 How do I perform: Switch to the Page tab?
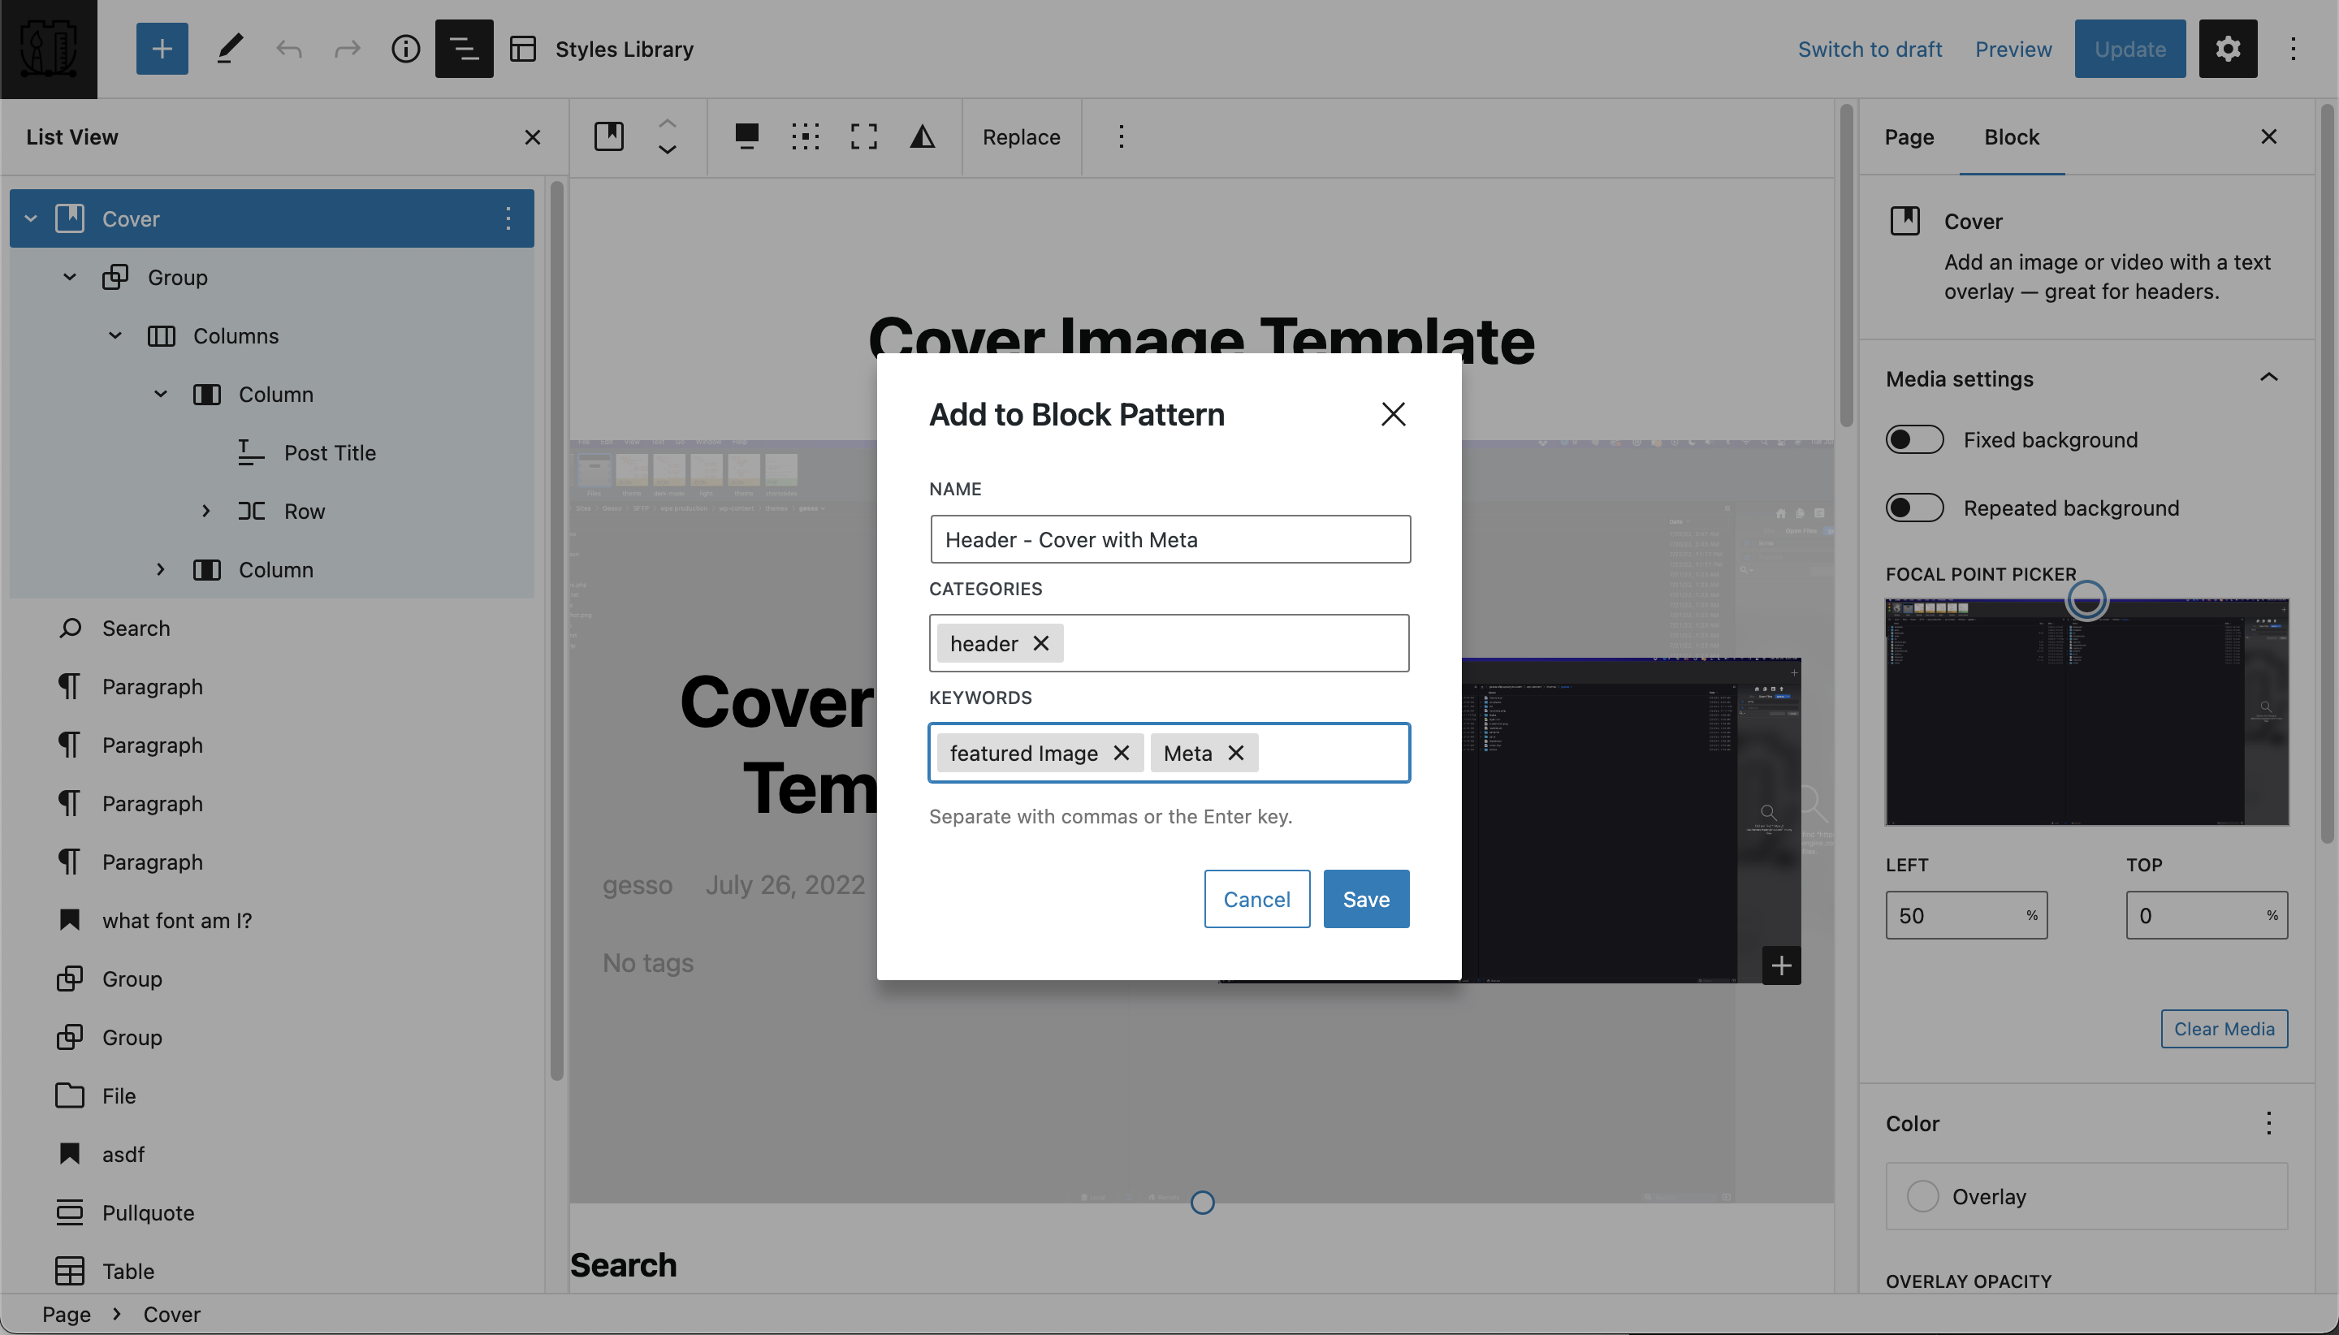tap(1909, 136)
